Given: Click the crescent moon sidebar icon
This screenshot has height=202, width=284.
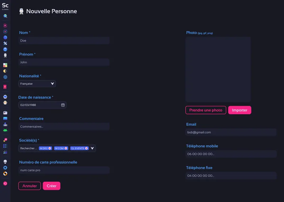Looking at the screenshot, I should tap(5, 71).
